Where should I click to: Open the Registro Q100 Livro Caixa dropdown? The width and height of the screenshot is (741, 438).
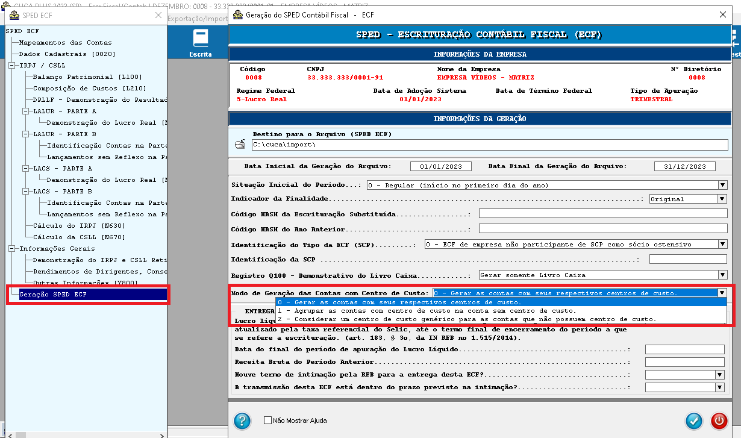coord(722,275)
